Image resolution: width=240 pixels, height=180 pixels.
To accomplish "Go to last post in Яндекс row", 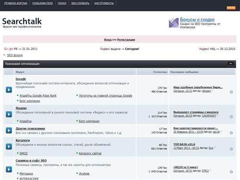I will [x=231, y=117].
